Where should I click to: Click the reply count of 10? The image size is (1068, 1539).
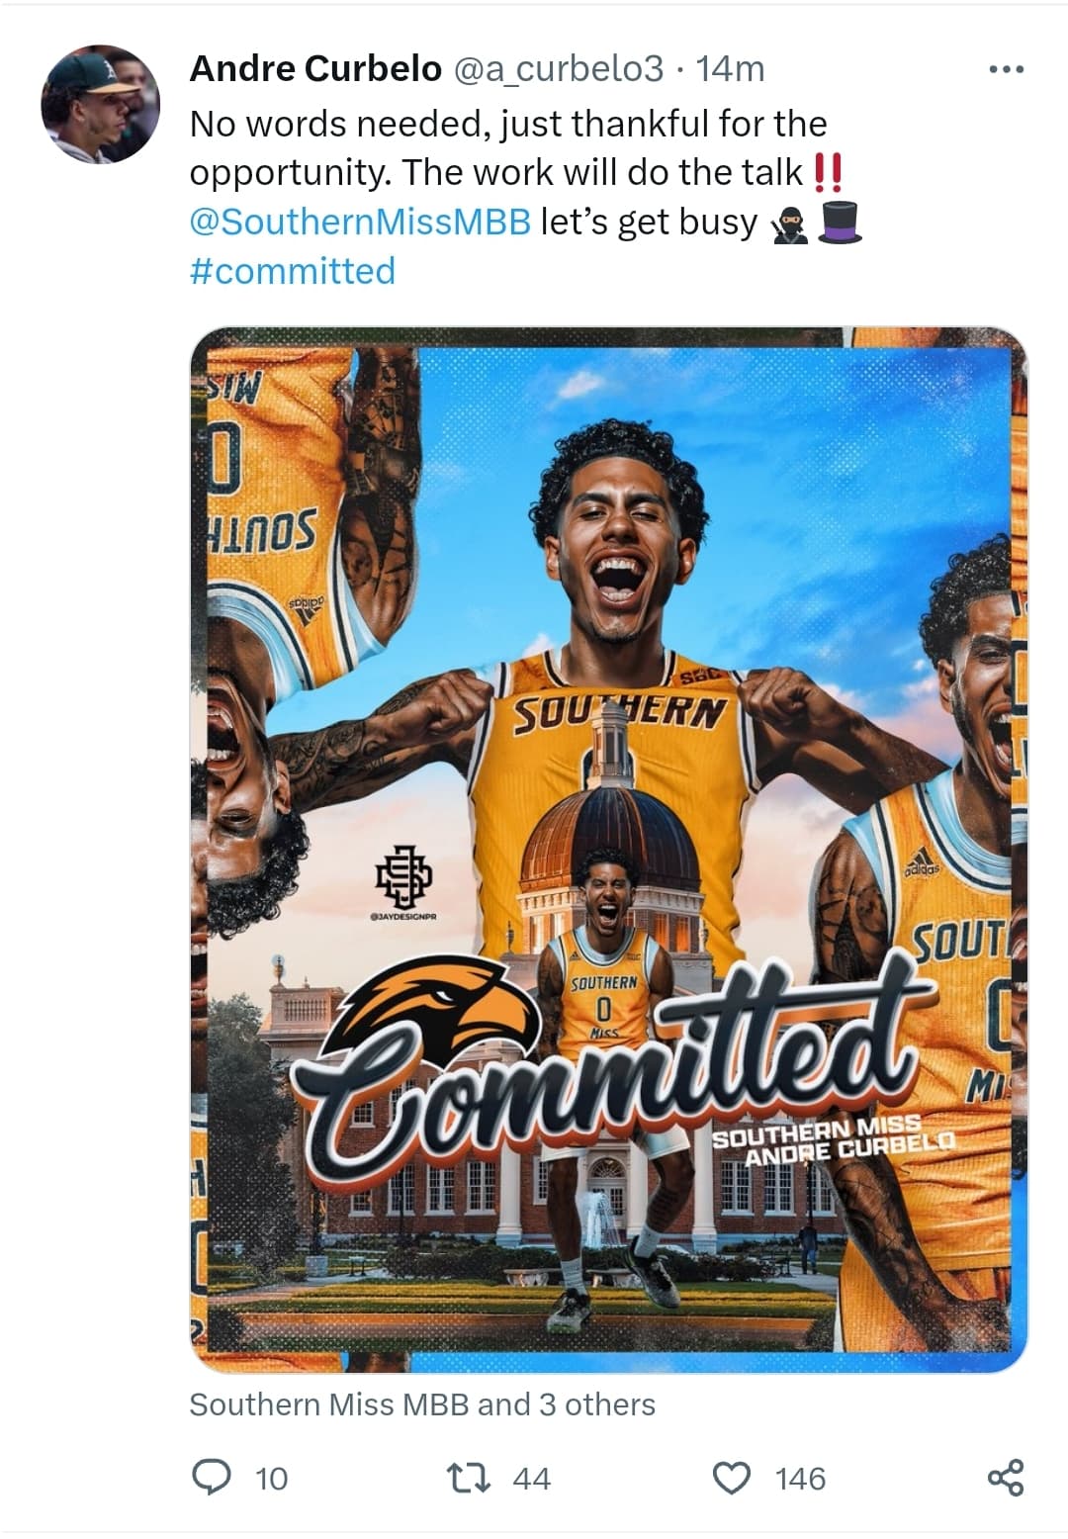click(x=271, y=1479)
